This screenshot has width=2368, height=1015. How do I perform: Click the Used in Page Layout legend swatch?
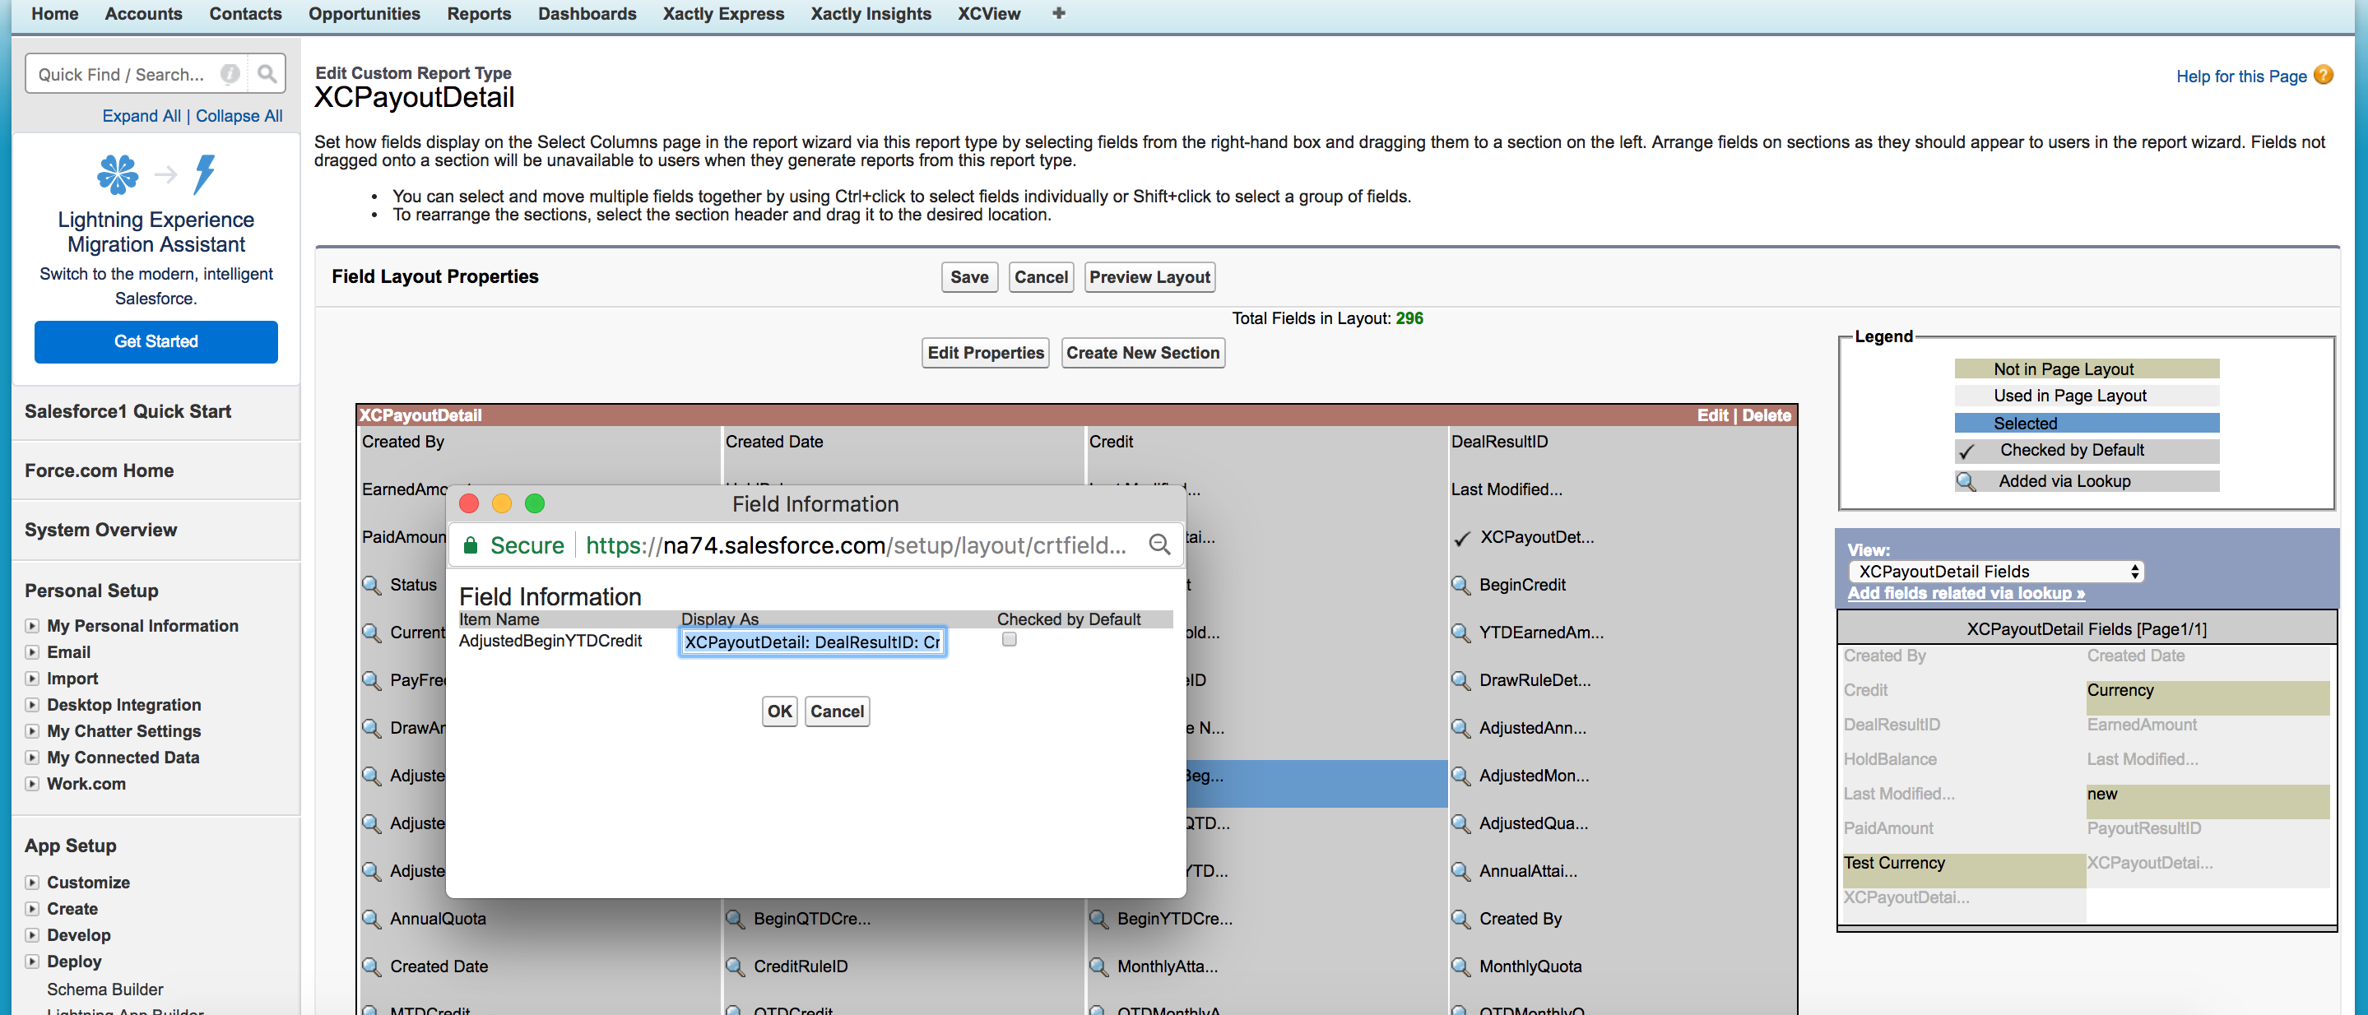click(2087, 396)
